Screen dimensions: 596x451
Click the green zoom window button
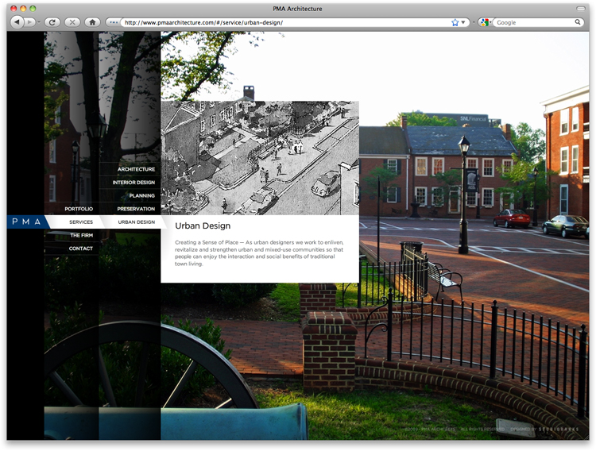[33, 9]
